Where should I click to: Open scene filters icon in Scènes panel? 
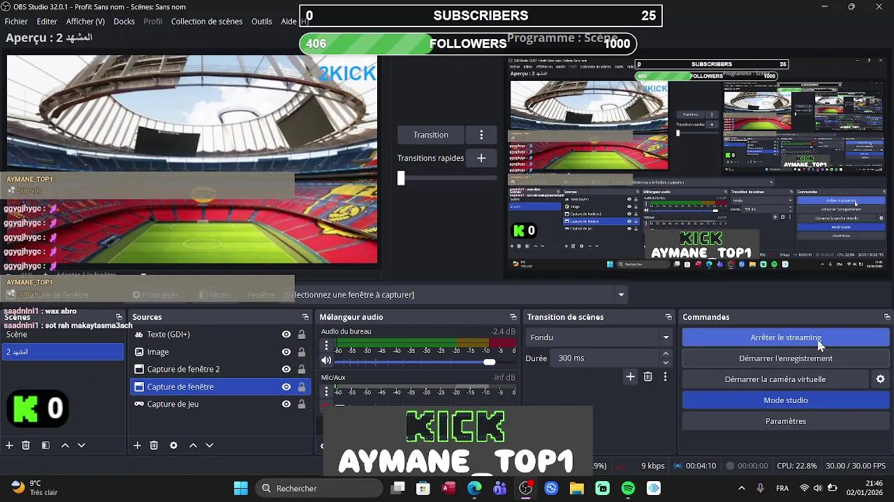coord(45,446)
